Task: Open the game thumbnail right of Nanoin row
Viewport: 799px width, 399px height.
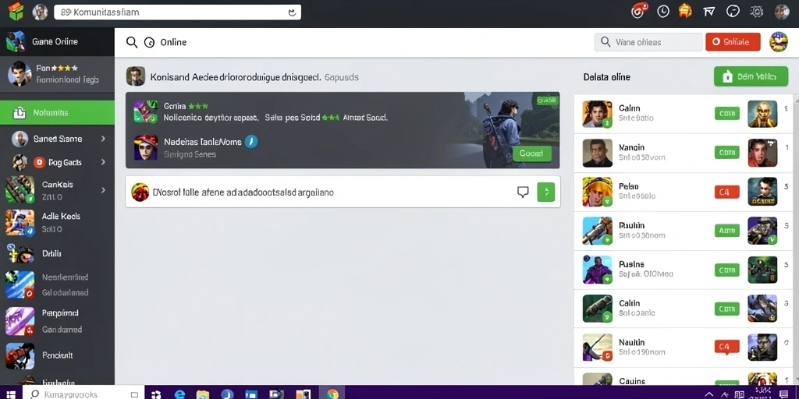Action: tap(762, 153)
